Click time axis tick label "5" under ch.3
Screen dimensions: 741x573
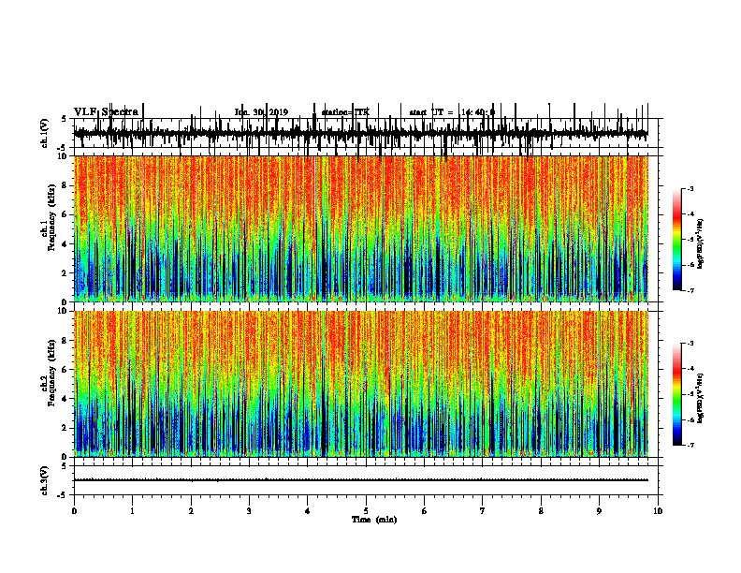click(366, 511)
